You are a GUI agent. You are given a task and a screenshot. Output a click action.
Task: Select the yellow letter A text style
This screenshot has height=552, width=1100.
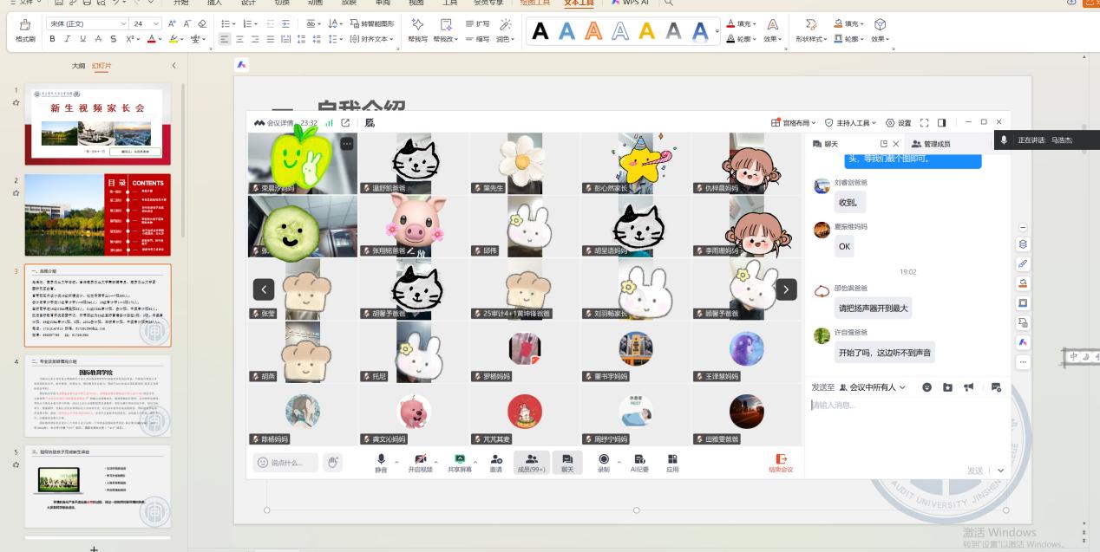point(646,32)
